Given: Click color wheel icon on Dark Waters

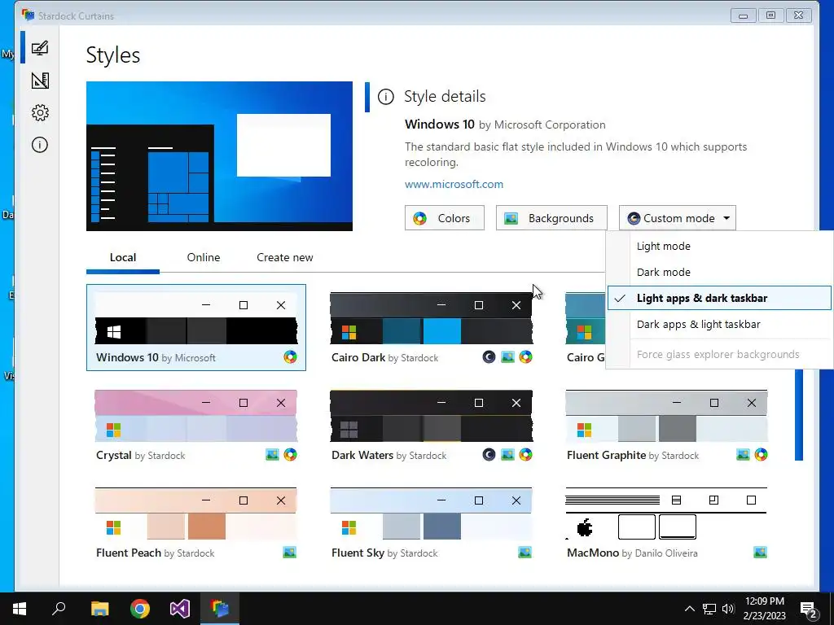Looking at the screenshot, I should 525,455.
